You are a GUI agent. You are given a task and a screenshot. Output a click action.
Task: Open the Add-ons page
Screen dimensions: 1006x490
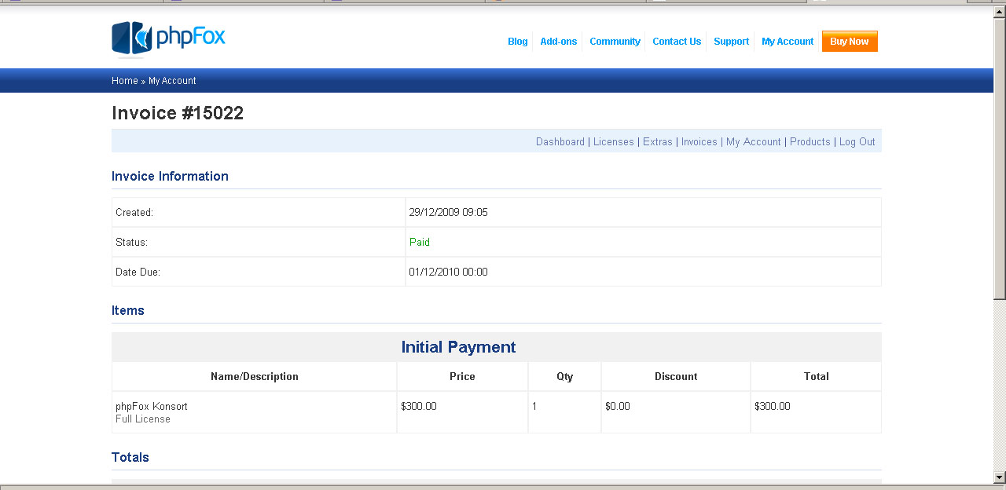coord(559,42)
